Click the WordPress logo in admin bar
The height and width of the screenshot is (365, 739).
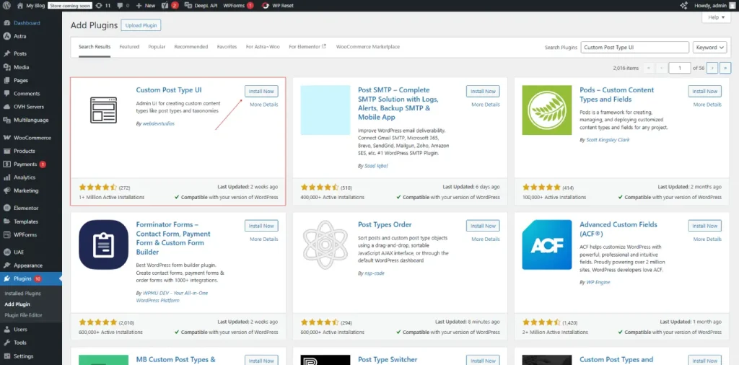click(x=7, y=6)
